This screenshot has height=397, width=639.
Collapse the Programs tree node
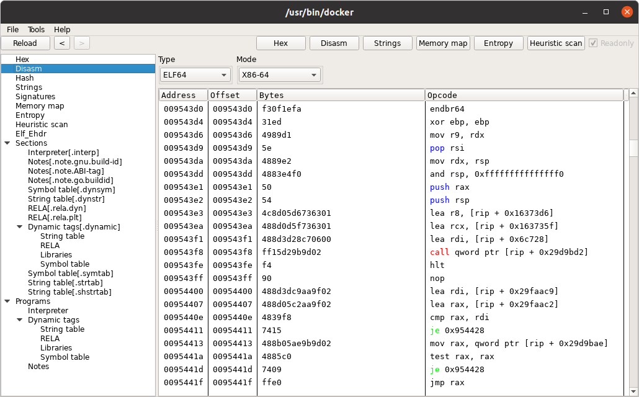pos(7,301)
